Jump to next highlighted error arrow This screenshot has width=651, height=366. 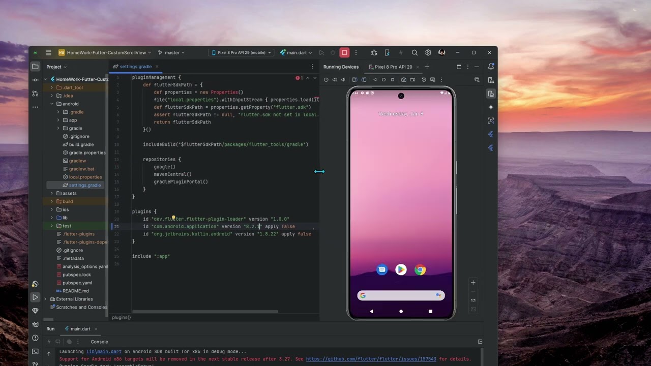tap(315, 78)
